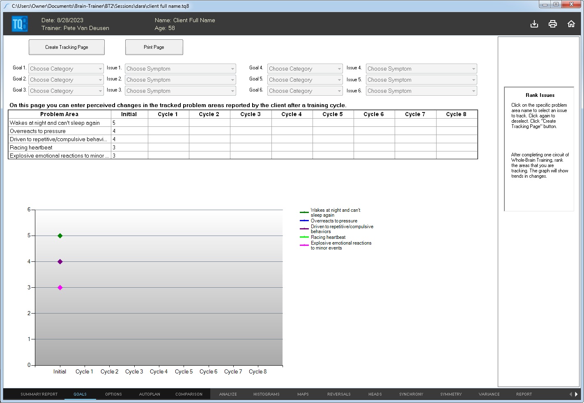Click right arrow in bottom tab bar
This screenshot has width=584, height=403.
pyautogui.click(x=576, y=394)
